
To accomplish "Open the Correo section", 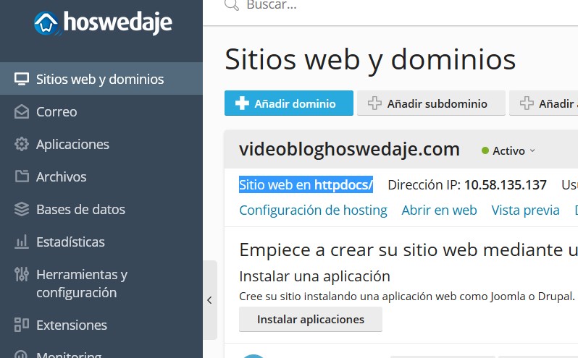I will point(101,111).
